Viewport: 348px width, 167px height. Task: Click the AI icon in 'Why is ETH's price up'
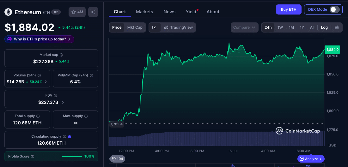coord(9,39)
